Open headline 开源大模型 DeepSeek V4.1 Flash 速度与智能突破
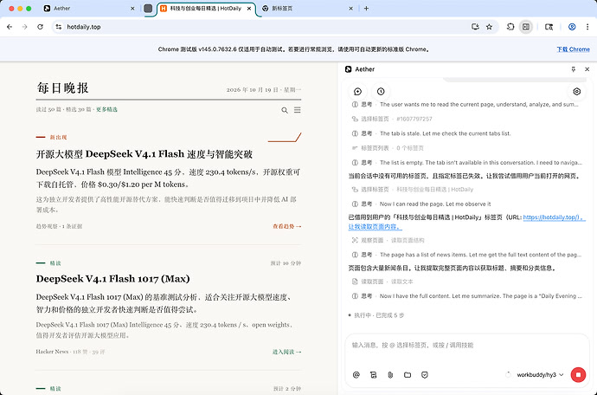The height and width of the screenshot is (395, 597). pyautogui.click(x=144, y=154)
